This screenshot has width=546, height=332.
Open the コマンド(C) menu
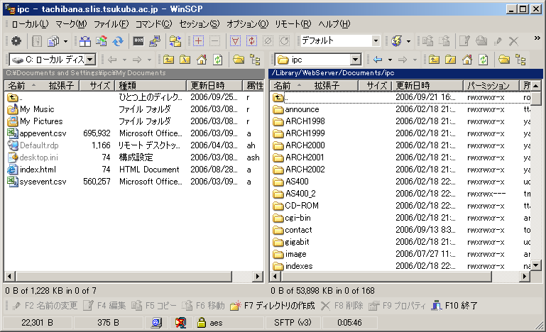pyautogui.click(x=153, y=24)
